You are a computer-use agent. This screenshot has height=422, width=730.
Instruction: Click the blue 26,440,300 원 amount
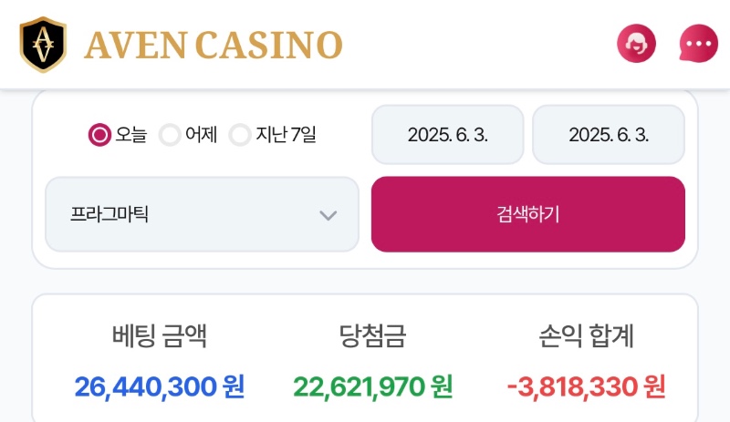159,386
